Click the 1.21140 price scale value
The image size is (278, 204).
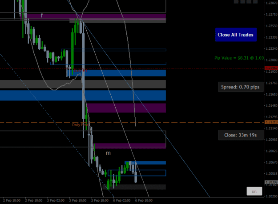(x=272, y=128)
